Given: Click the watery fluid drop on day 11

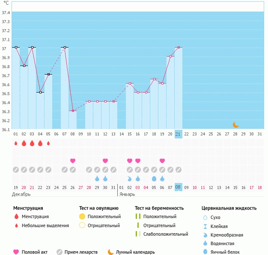Looking at the screenshot, I should point(97,178).
